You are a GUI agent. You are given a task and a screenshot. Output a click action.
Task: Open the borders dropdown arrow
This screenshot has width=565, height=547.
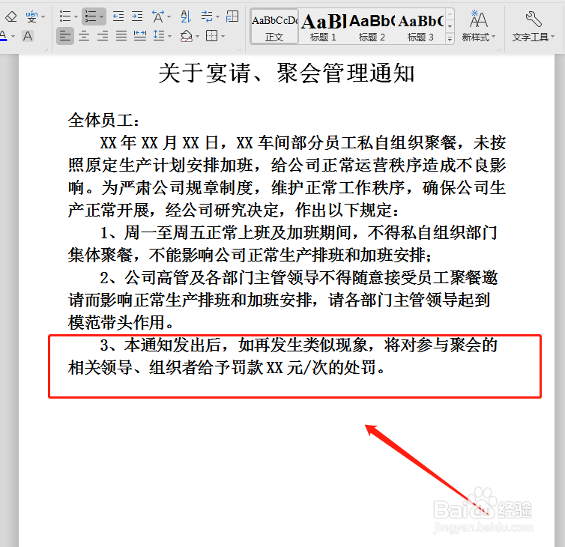223,37
